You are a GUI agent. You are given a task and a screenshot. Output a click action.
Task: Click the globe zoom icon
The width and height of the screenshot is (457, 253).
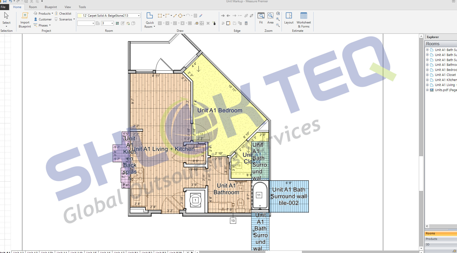click(x=278, y=13)
